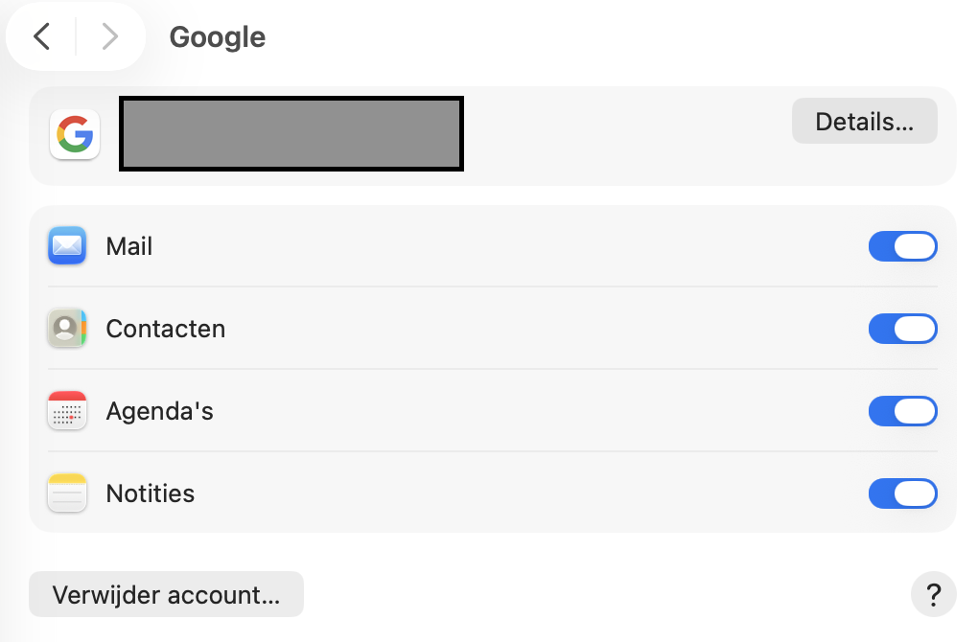Click Verwijder account to remove account
Image resolution: width=978 pixels, height=642 pixels.
[166, 594]
